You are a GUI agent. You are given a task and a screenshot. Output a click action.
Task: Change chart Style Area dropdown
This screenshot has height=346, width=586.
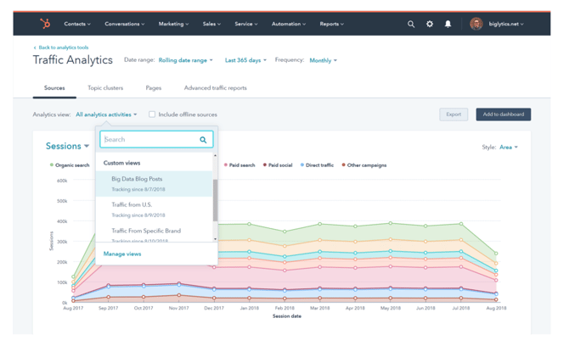(x=509, y=147)
